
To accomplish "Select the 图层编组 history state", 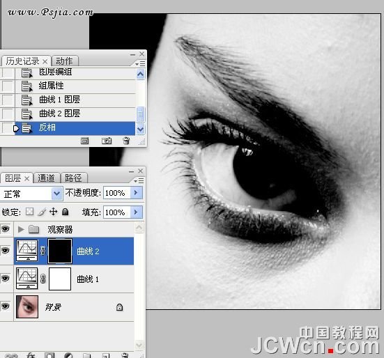I will [x=75, y=72].
